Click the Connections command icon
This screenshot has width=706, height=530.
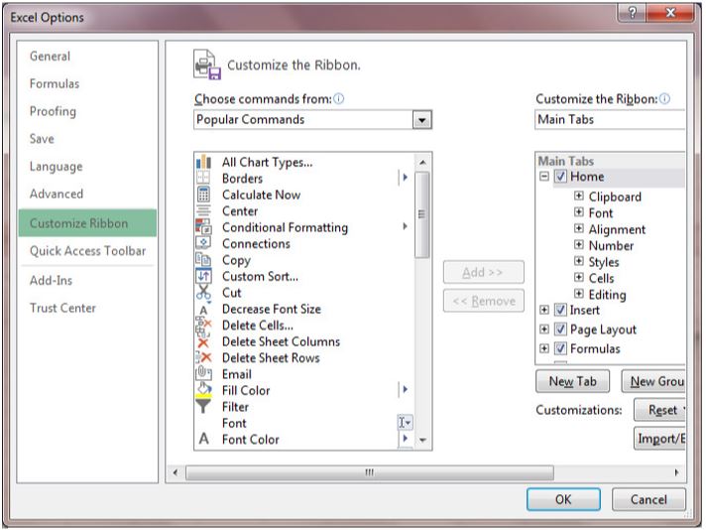203,243
